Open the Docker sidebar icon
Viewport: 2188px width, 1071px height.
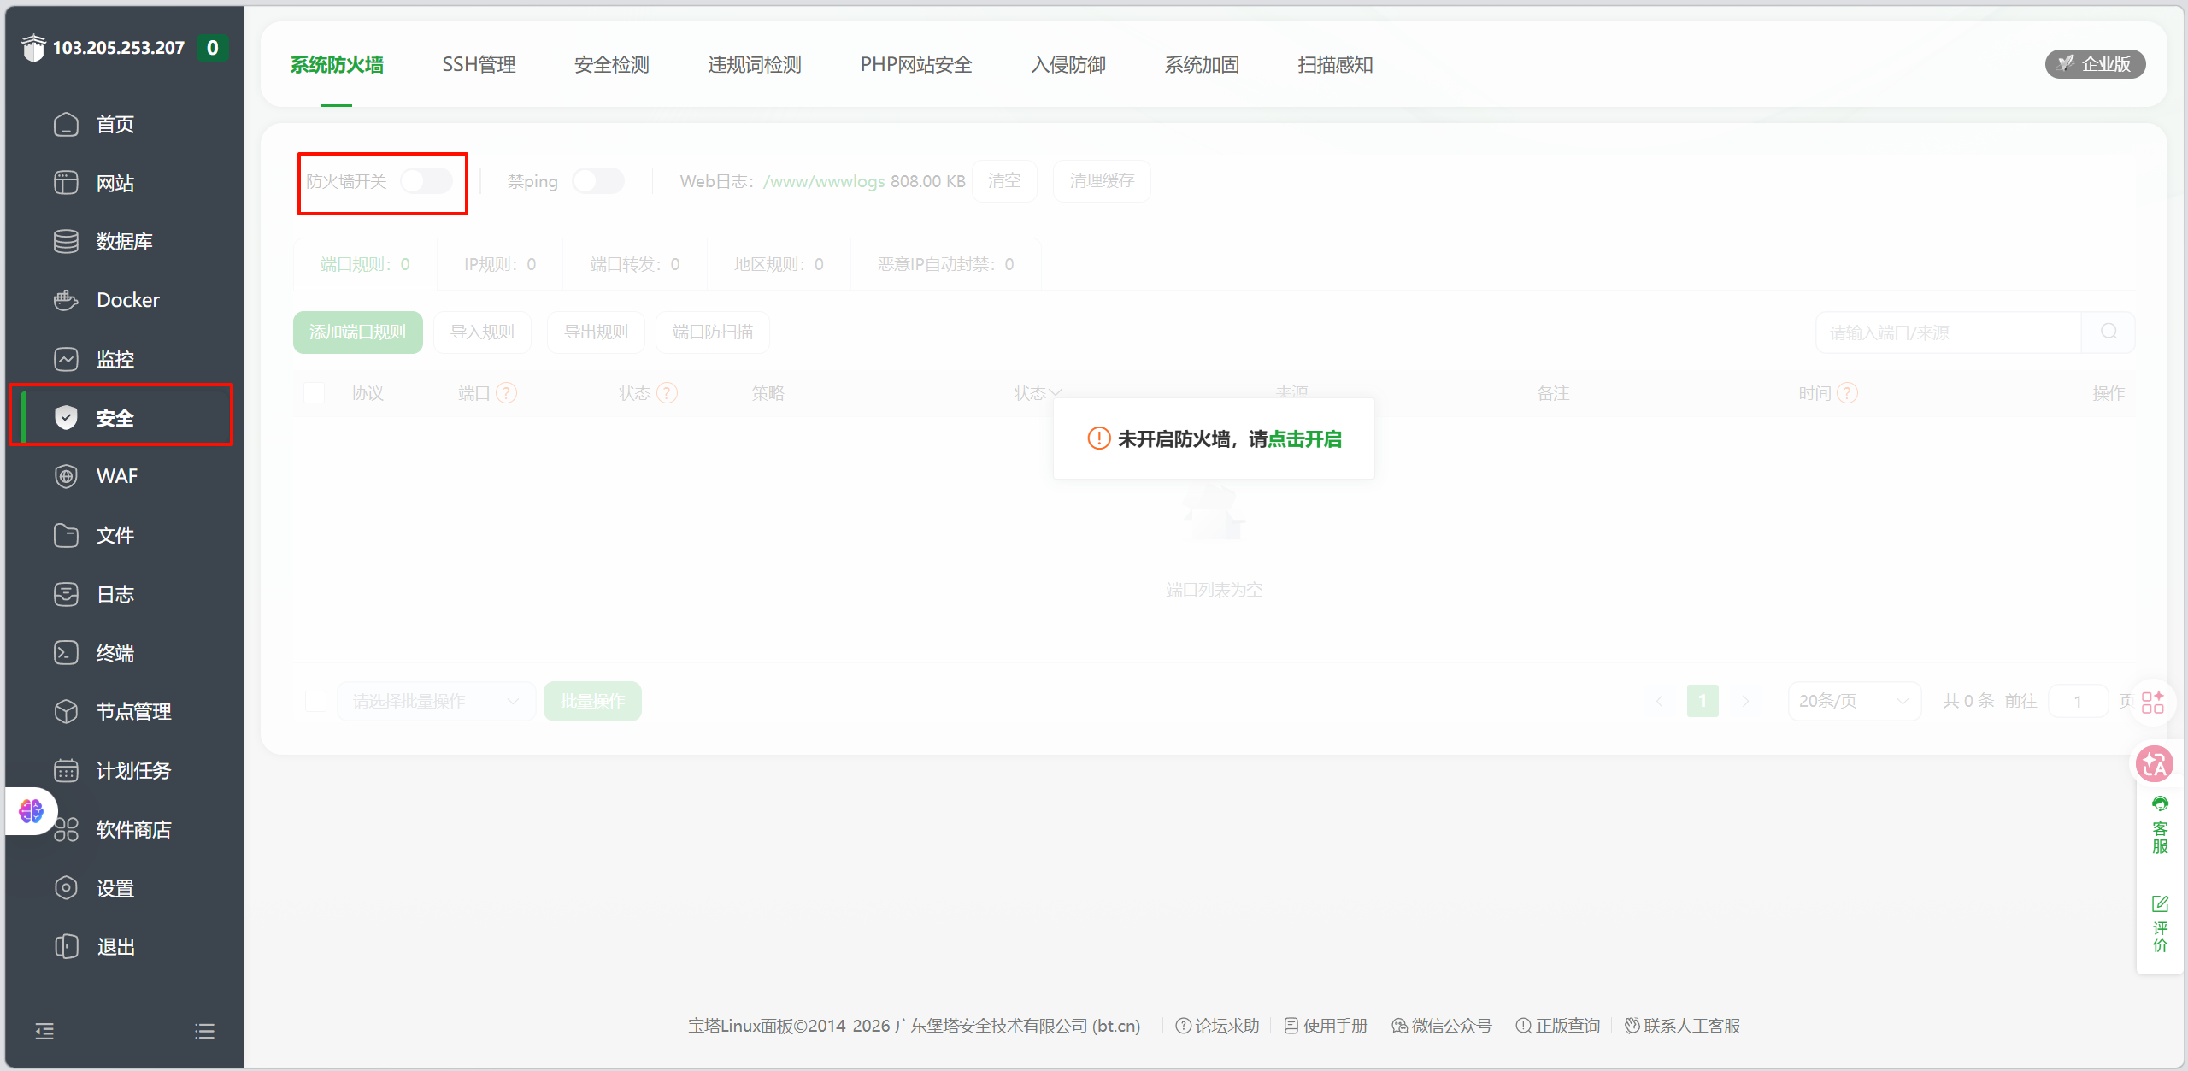click(x=66, y=300)
